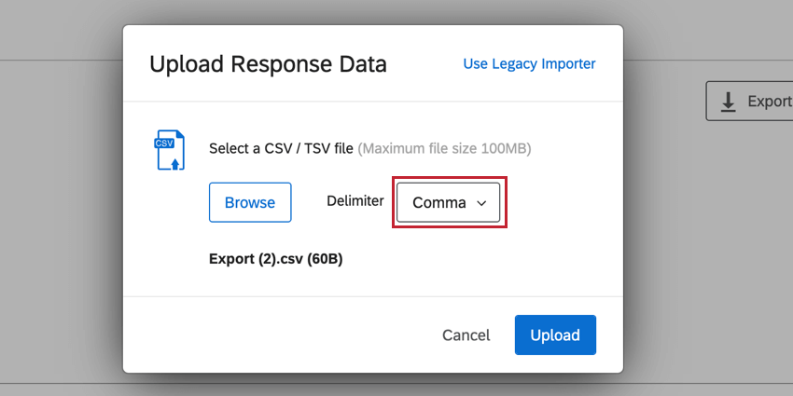Click the Upload Response Data heading
Screen dimensions: 793x396
(x=268, y=64)
